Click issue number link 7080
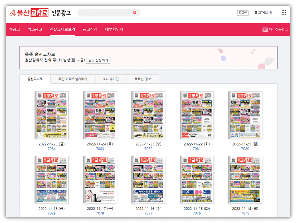Image resolution: width=296 pixels, height=223 pixels. [245, 149]
